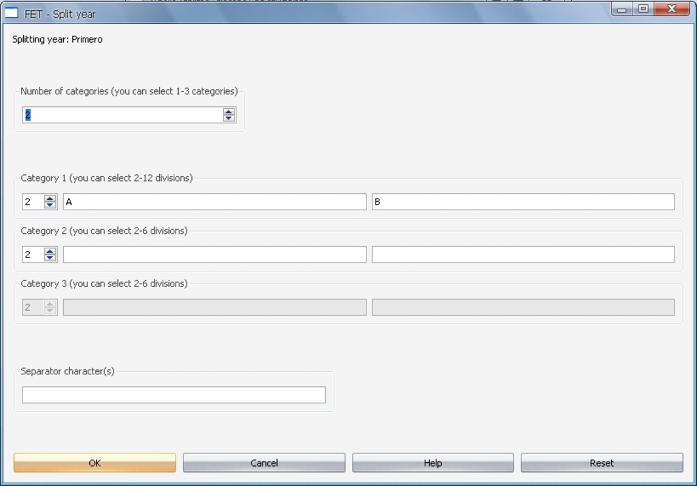
Task: Click Category 2 first division name field
Action: (215, 255)
